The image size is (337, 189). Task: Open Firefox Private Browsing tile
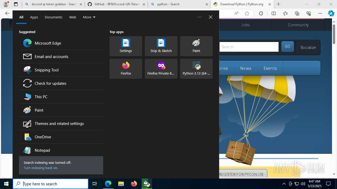(x=161, y=69)
